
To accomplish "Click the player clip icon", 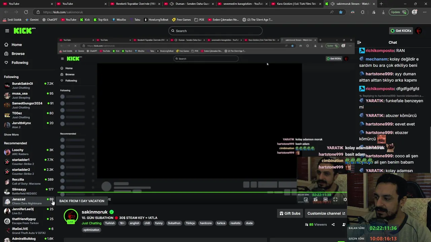I will tap(316, 199).
